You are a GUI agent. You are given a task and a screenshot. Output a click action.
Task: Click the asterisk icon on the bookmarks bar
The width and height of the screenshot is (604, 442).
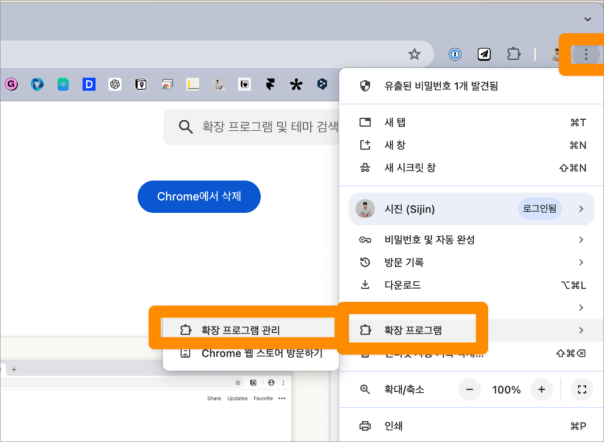(296, 84)
